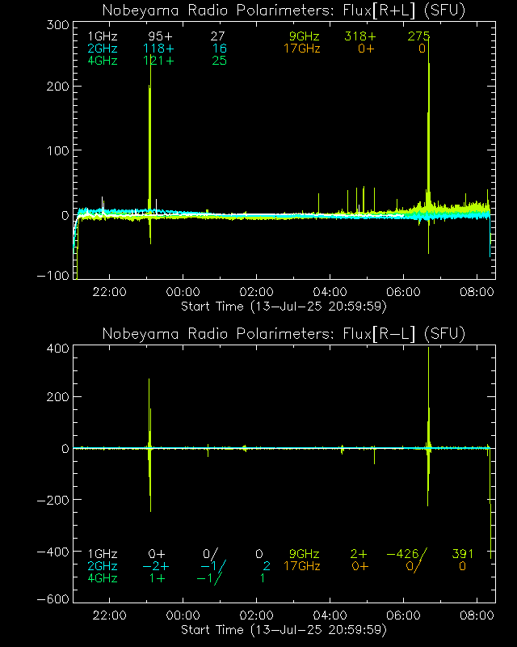Screen dimensions: 517x647
Task: Click the Start Time label under R-L plot
Action: 284,630
